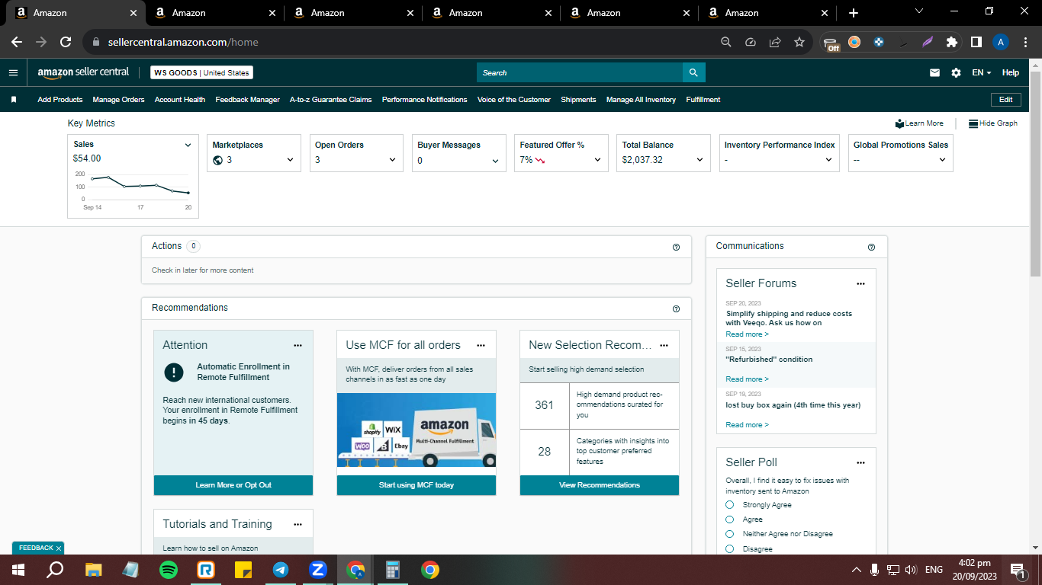The image size is (1042, 585).
Task: Click the Edit button on navigation bar
Action: pyautogui.click(x=1005, y=100)
